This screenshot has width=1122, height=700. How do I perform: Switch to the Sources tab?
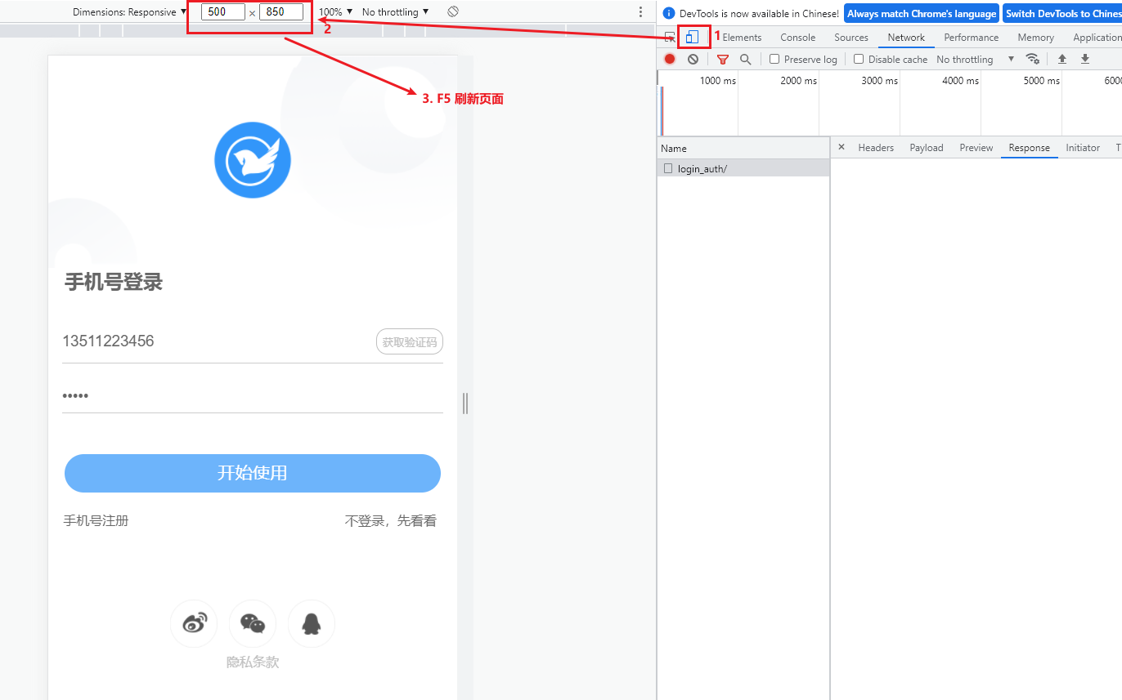pos(851,38)
